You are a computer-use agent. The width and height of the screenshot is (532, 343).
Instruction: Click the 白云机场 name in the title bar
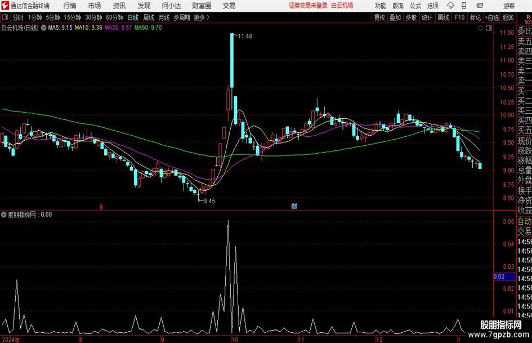(x=342, y=6)
